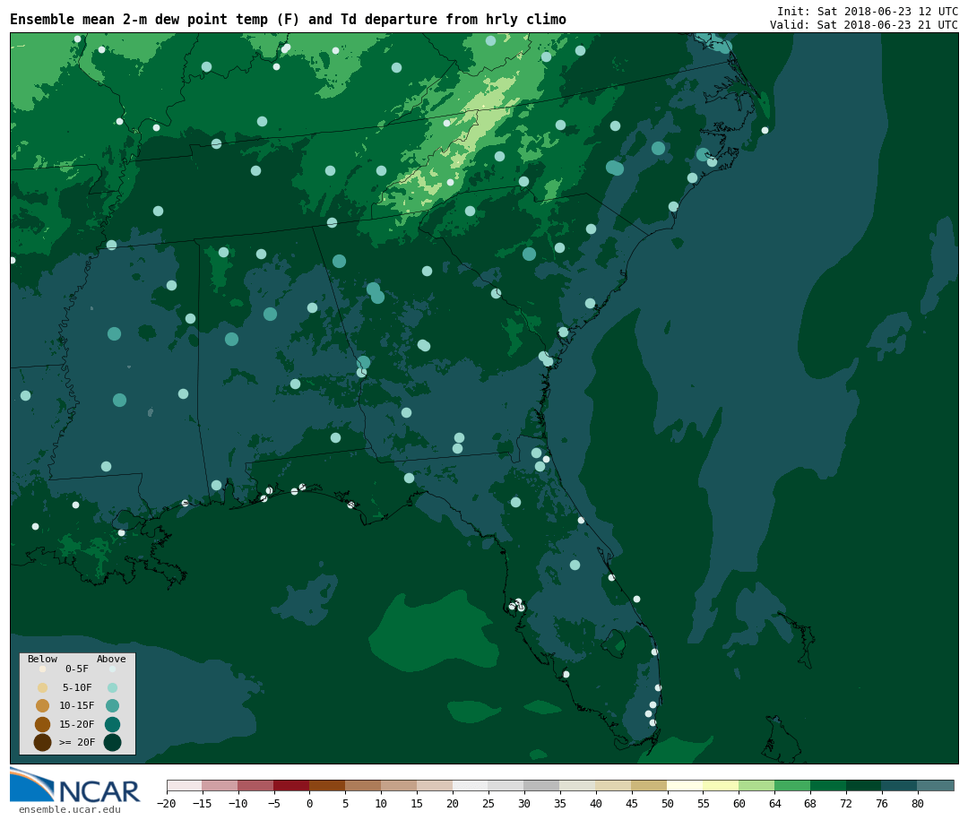Pick the dark teal swatch between 76 and 80
This screenshot has width=968, height=820.
900,785
